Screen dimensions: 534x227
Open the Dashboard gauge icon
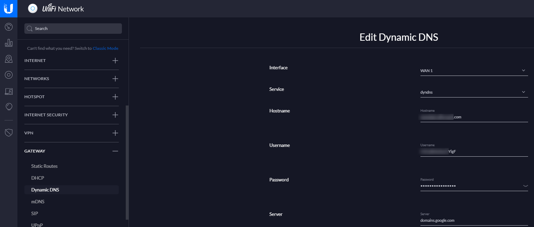click(9, 27)
